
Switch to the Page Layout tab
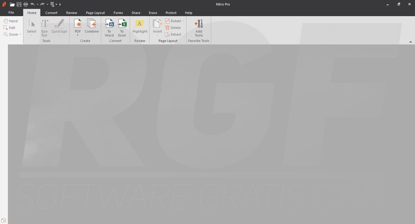[x=95, y=13]
